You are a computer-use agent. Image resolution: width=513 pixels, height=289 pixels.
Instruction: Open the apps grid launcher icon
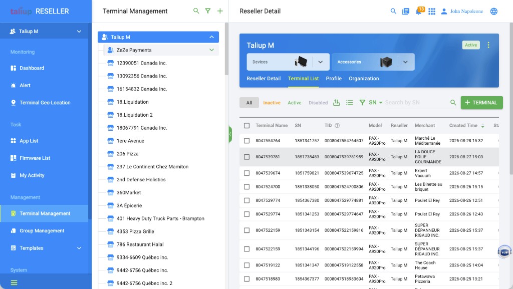(432, 12)
